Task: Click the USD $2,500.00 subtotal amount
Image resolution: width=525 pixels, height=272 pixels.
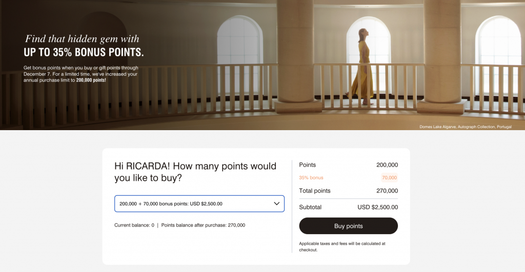Action: pos(377,207)
